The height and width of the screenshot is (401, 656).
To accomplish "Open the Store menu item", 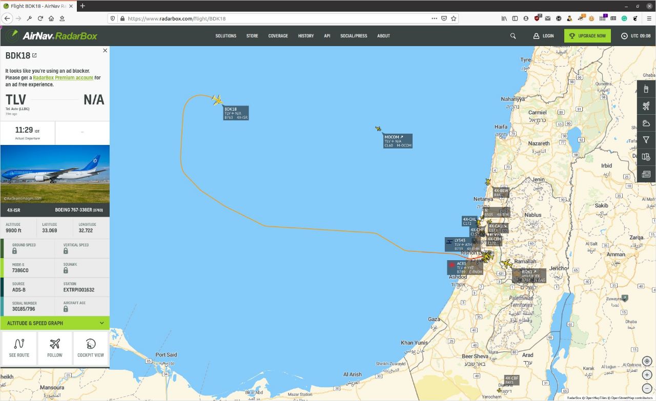I will (x=252, y=36).
